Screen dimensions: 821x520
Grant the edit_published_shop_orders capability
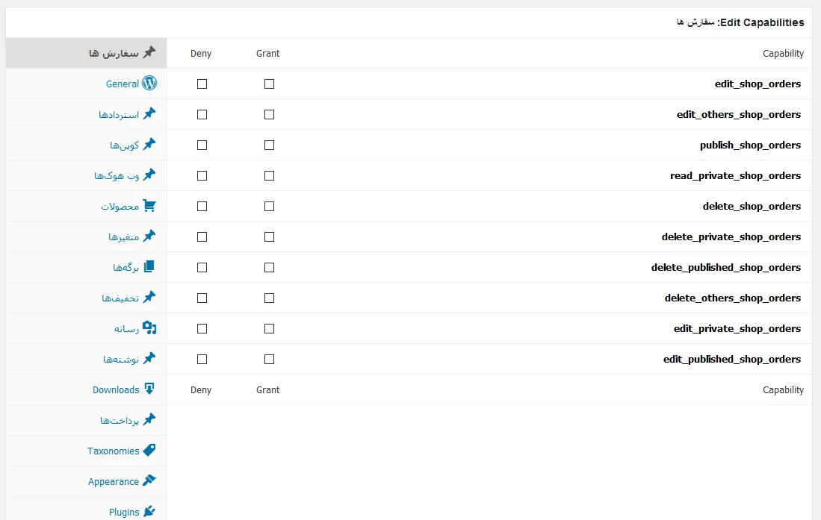[x=269, y=360]
